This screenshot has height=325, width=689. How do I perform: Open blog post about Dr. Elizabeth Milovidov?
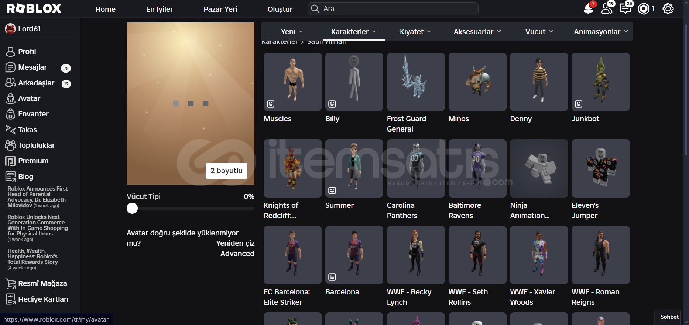[x=38, y=197]
